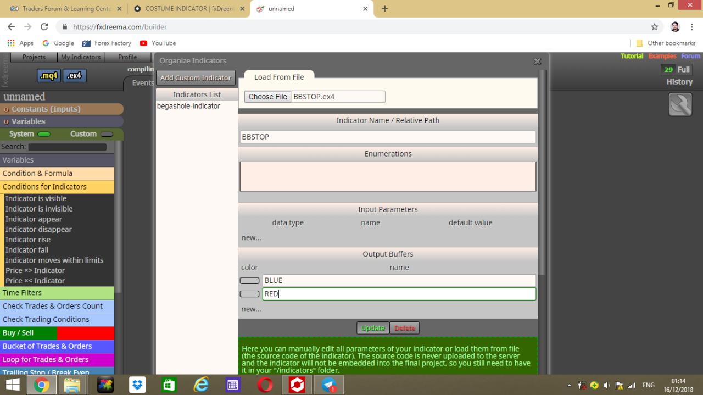Click the browser back arrow
The image size is (703, 395).
pyautogui.click(x=12, y=26)
